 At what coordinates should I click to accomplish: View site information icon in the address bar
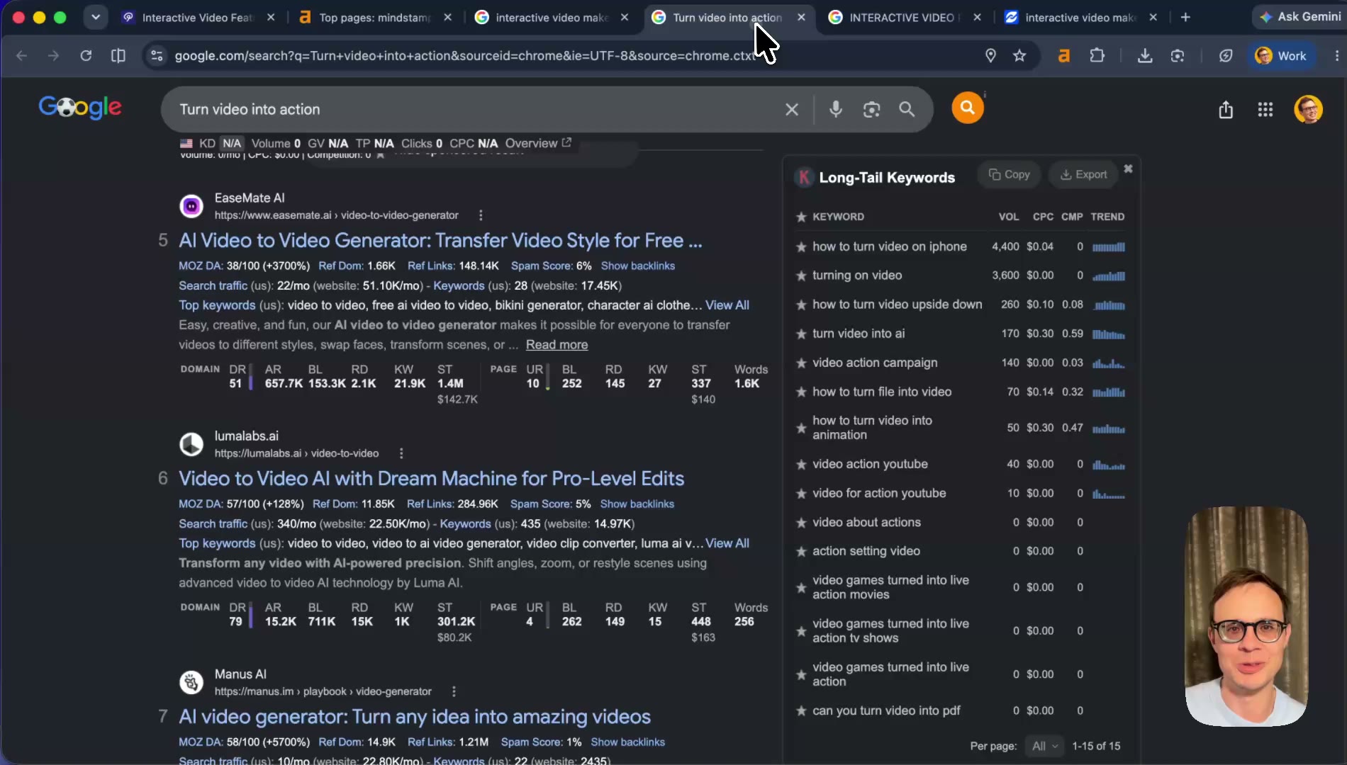pyautogui.click(x=157, y=55)
